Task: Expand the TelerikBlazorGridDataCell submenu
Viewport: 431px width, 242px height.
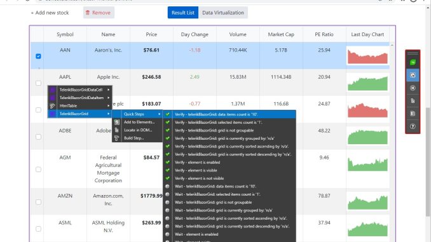Action: 109,90
